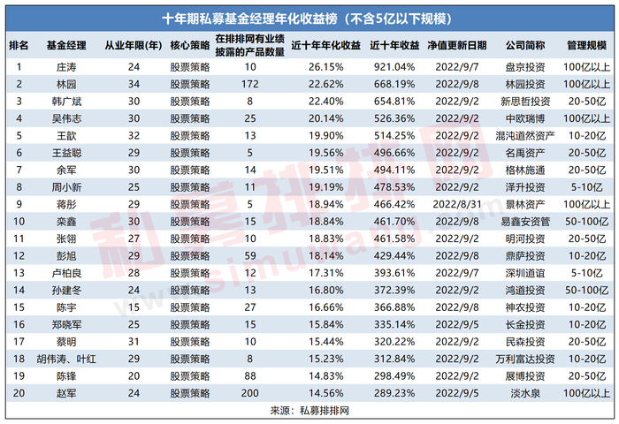Select fund manager name 韩广斌
Screen dimensions: 619x424
pos(66,102)
